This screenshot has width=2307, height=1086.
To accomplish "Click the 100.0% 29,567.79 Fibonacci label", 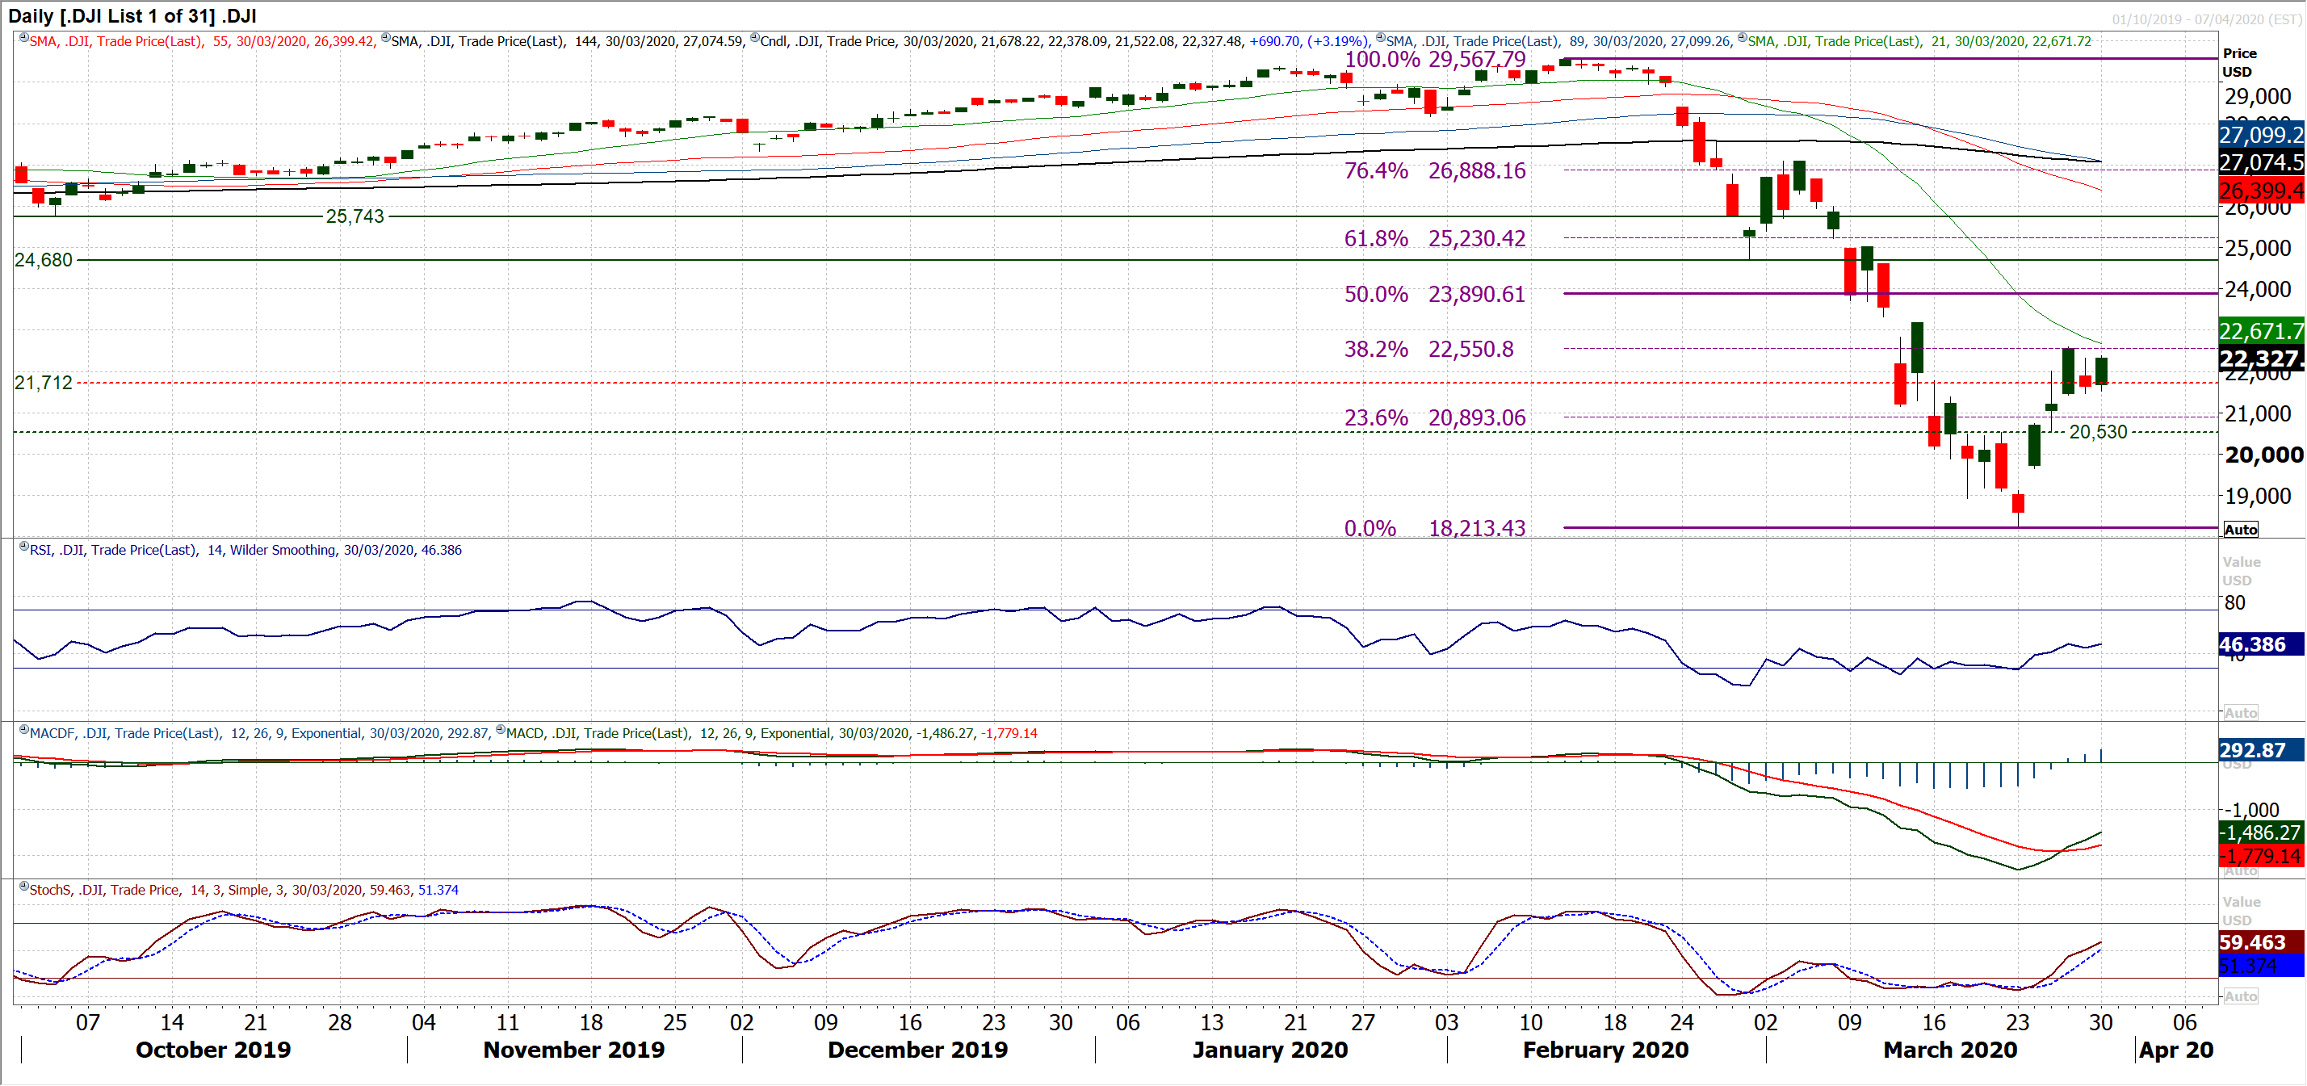I will click(1435, 60).
